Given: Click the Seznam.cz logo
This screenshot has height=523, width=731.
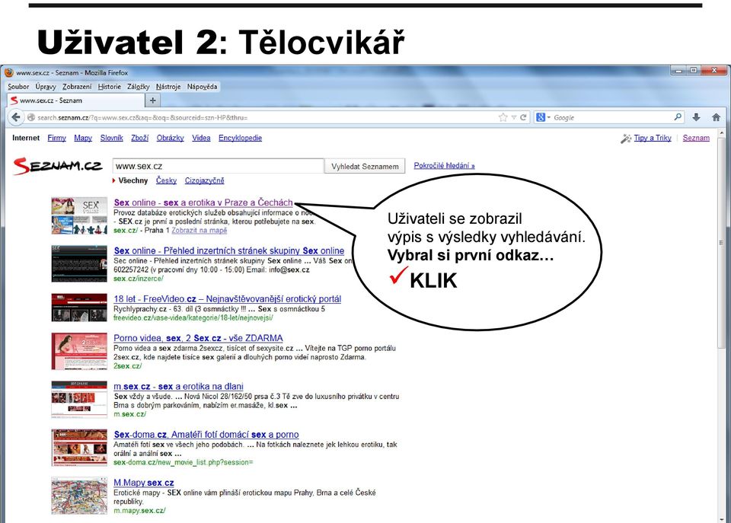Looking at the screenshot, I should (x=58, y=166).
